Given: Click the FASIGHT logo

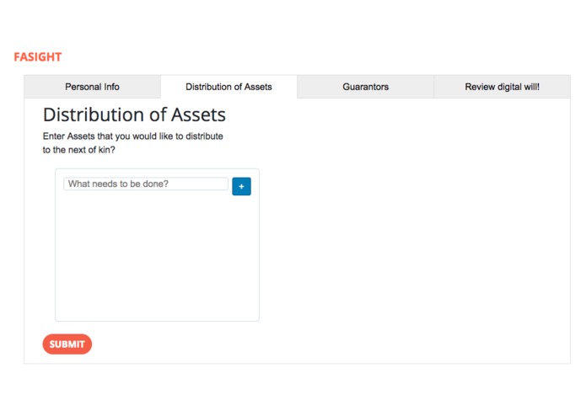Looking at the screenshot, I should 38,57.
